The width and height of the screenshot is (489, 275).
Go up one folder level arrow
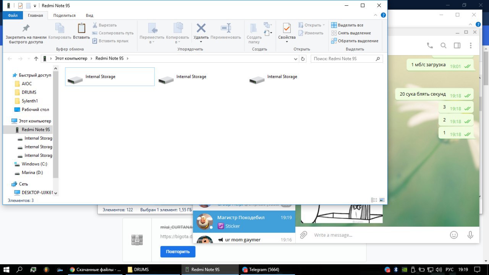(36, 59)
